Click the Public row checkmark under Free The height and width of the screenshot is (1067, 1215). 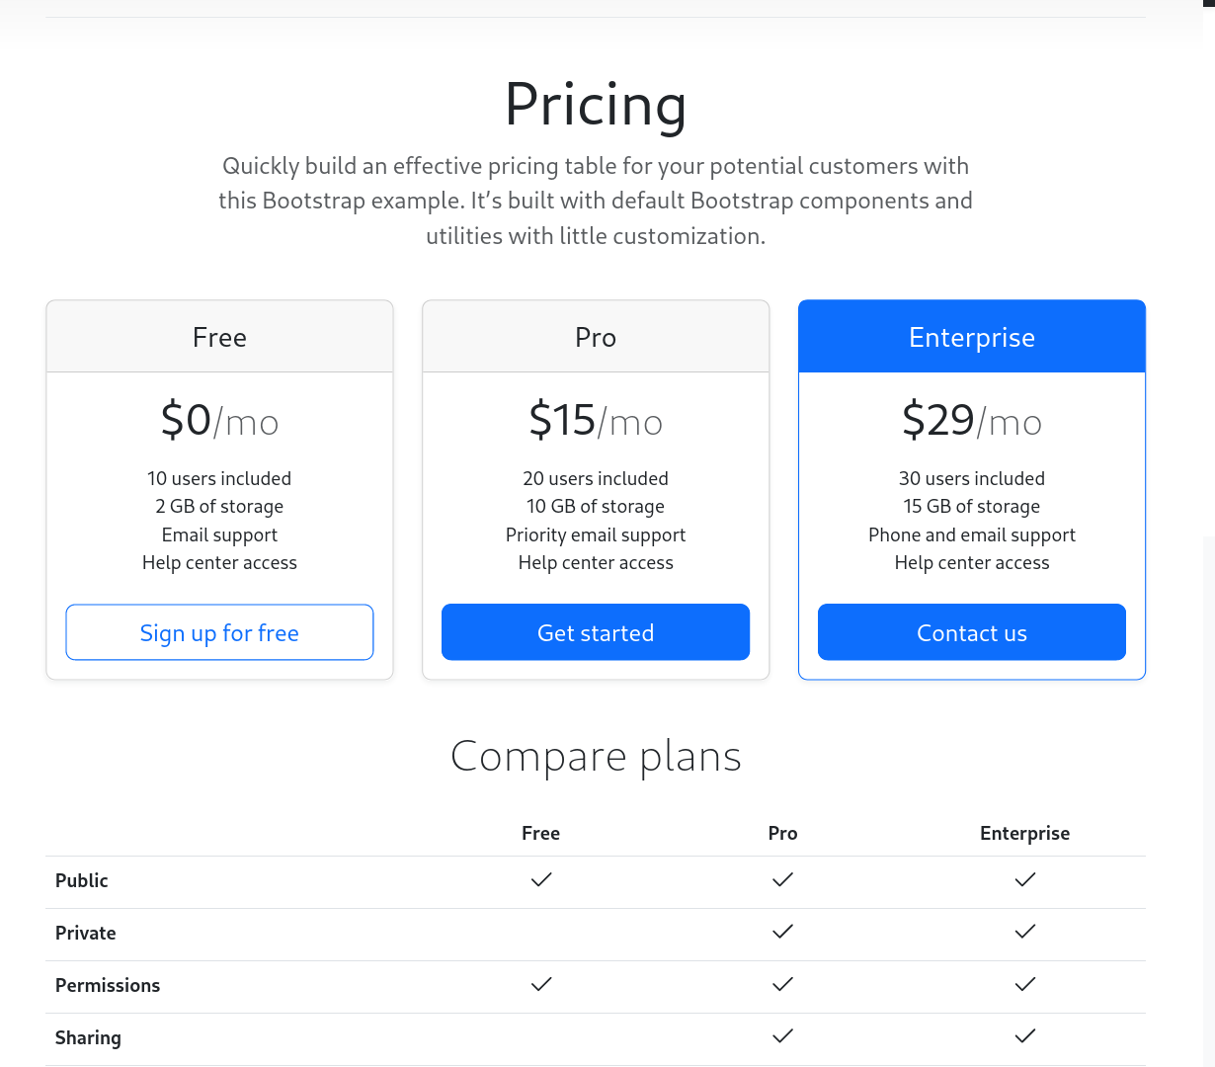point(541,879)
